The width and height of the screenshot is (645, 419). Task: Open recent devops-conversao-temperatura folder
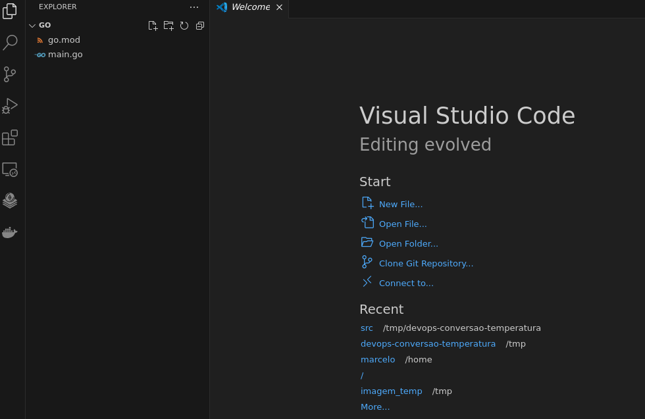428,343
